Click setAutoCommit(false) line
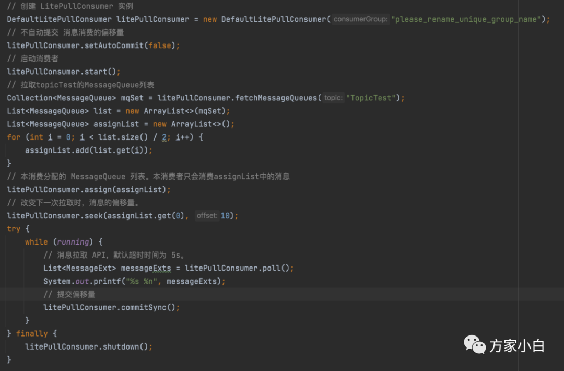The image size is (564, 371). point(93,45)
